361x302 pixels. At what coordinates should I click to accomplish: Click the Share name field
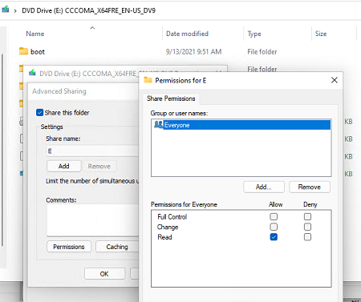pyautogui.click(x=93, y=151)
